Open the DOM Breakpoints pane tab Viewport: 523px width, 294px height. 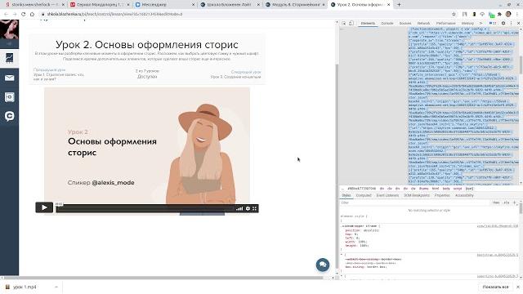(x=417, y=195)
